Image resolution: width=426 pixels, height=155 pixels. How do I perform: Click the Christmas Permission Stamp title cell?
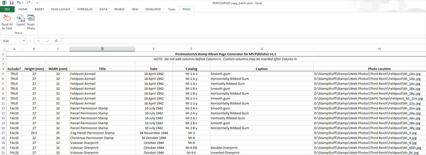click(x=102, y=138)
